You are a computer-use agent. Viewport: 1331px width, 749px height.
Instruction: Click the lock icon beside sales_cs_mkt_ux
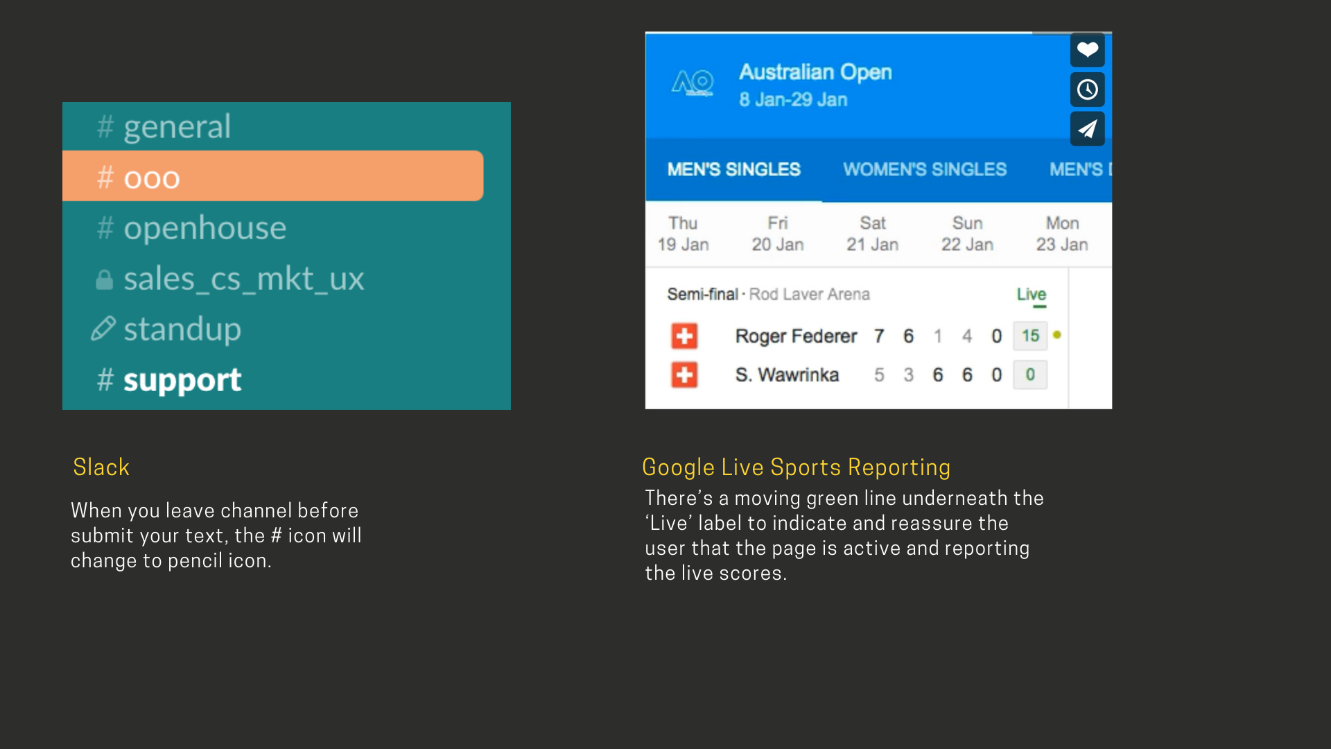[104, 279]
